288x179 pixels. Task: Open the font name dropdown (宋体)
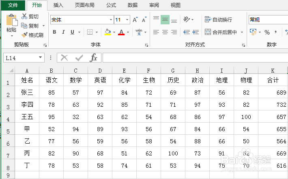tap(111, 19)
